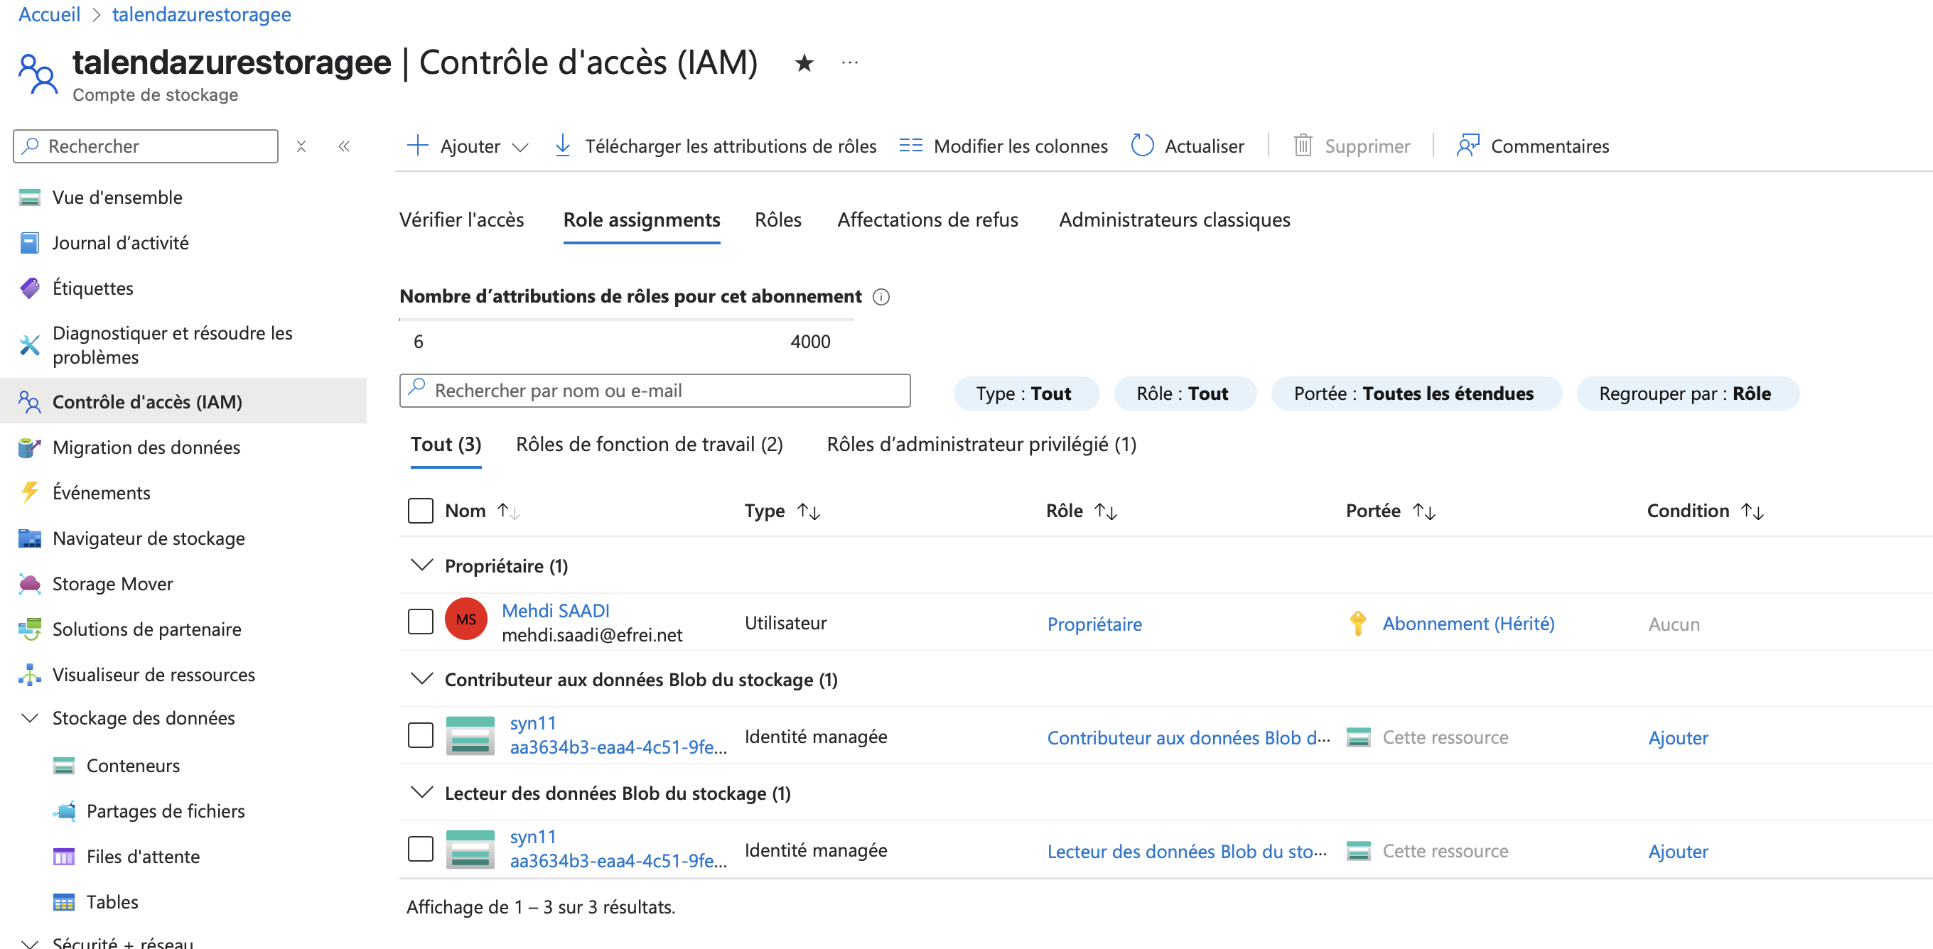Select the syn11 Lecteur row checkbox
The image size is (1933, 949).
[420, 850]
